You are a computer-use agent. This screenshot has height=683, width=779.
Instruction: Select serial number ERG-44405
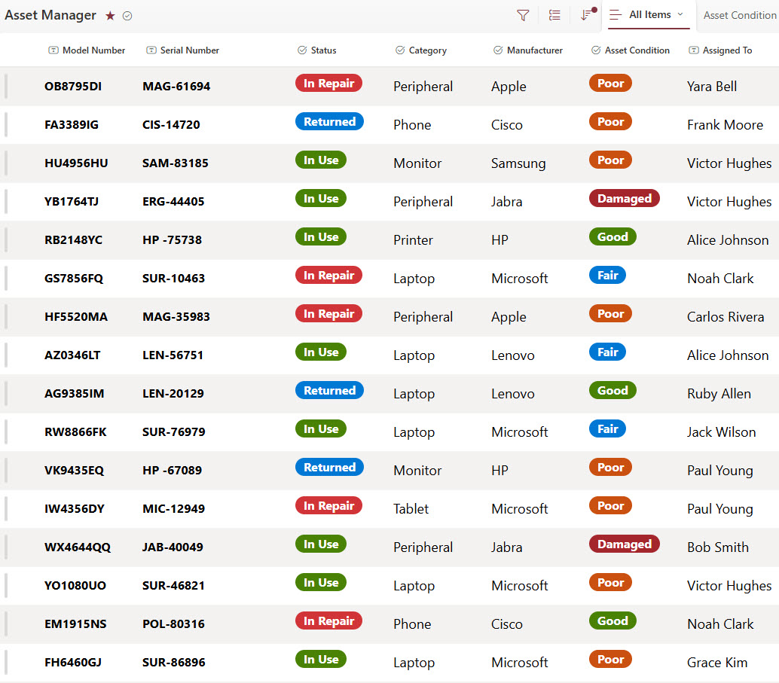point(173,201)
